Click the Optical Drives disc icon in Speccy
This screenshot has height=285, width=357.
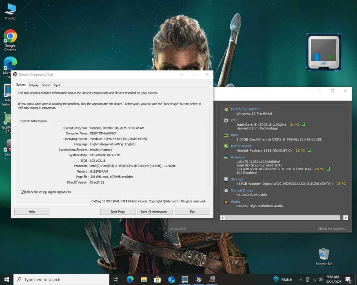[226, 191]
